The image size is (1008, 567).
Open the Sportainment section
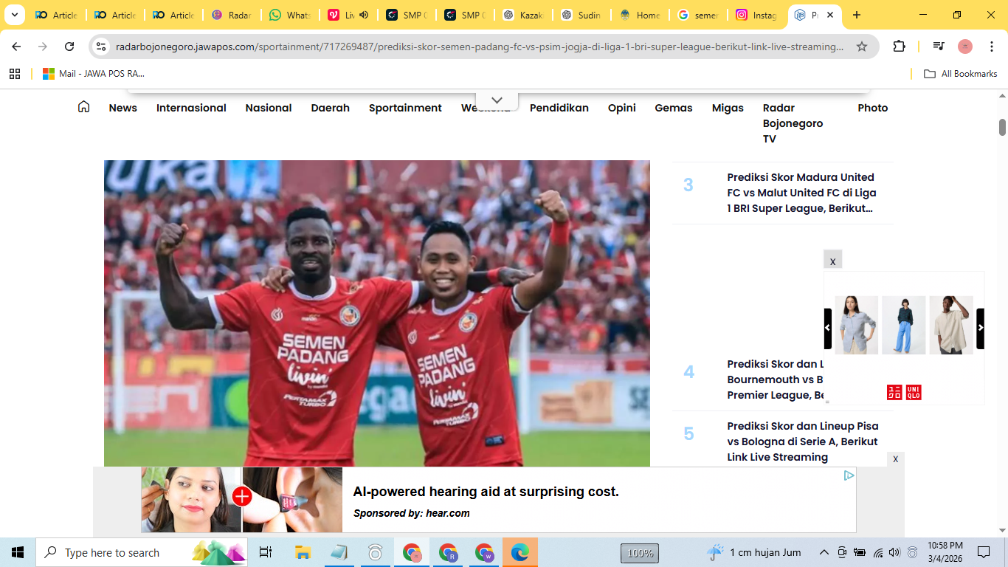pyautogui.click(x=405, y=108)
